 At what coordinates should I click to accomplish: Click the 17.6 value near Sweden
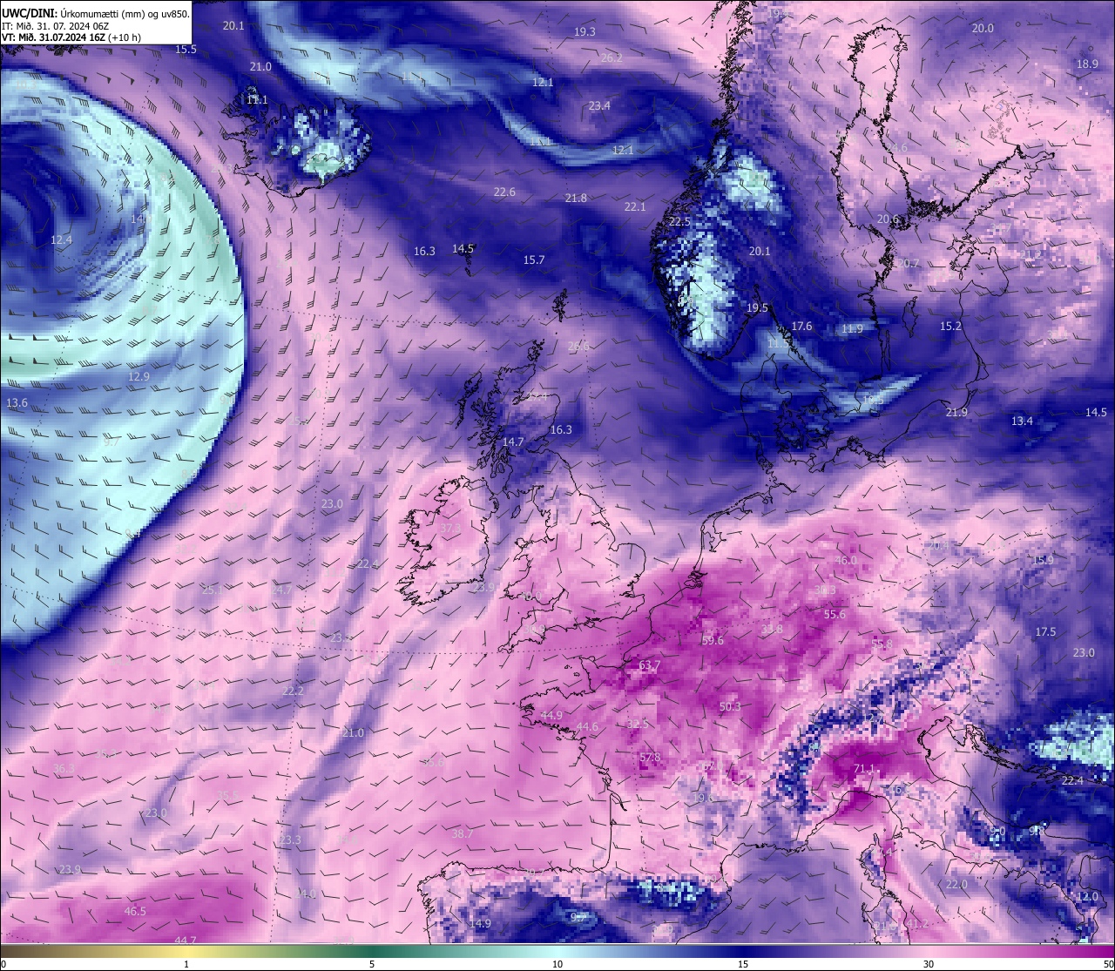point(801,326)
